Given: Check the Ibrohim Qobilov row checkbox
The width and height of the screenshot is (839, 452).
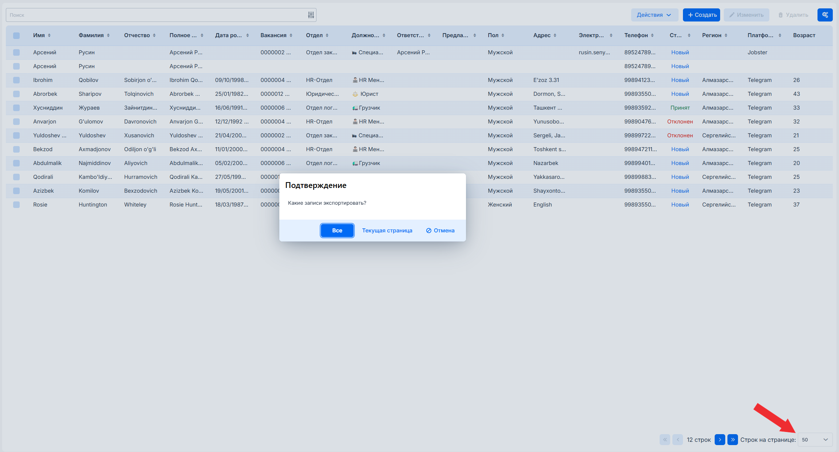Looking at the screenshot, I should click(x=16, y=80).
